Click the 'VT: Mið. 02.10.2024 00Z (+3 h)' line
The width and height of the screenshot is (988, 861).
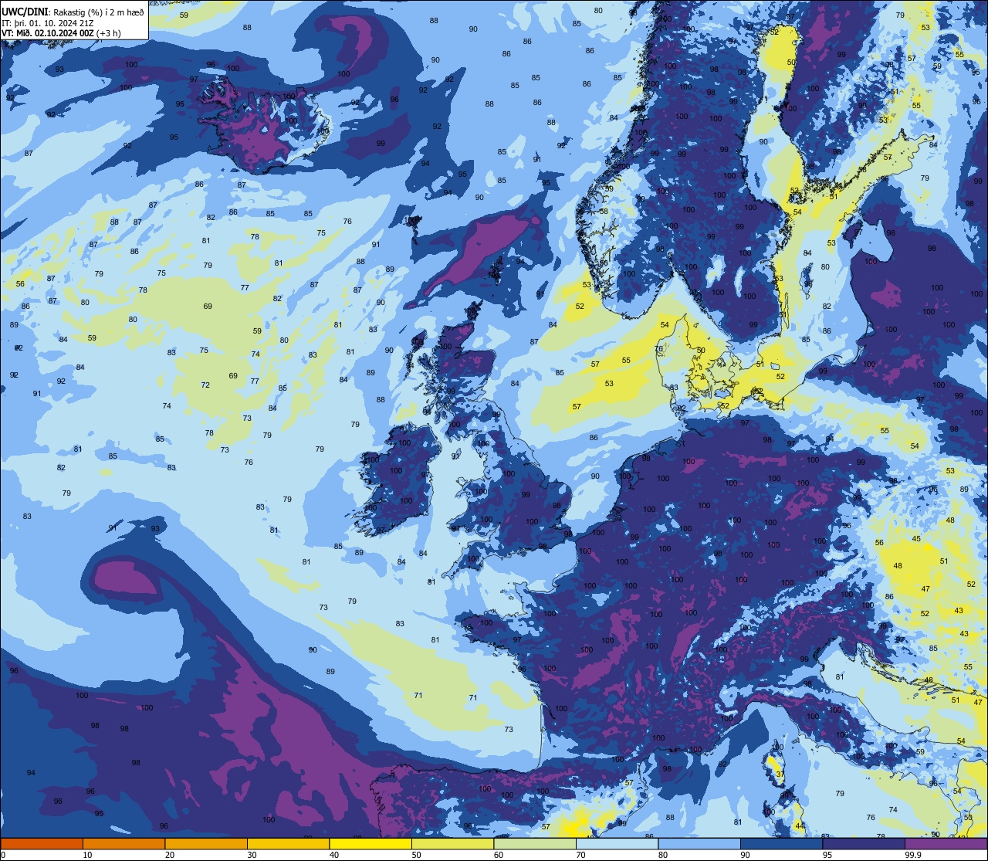point(61,33)
